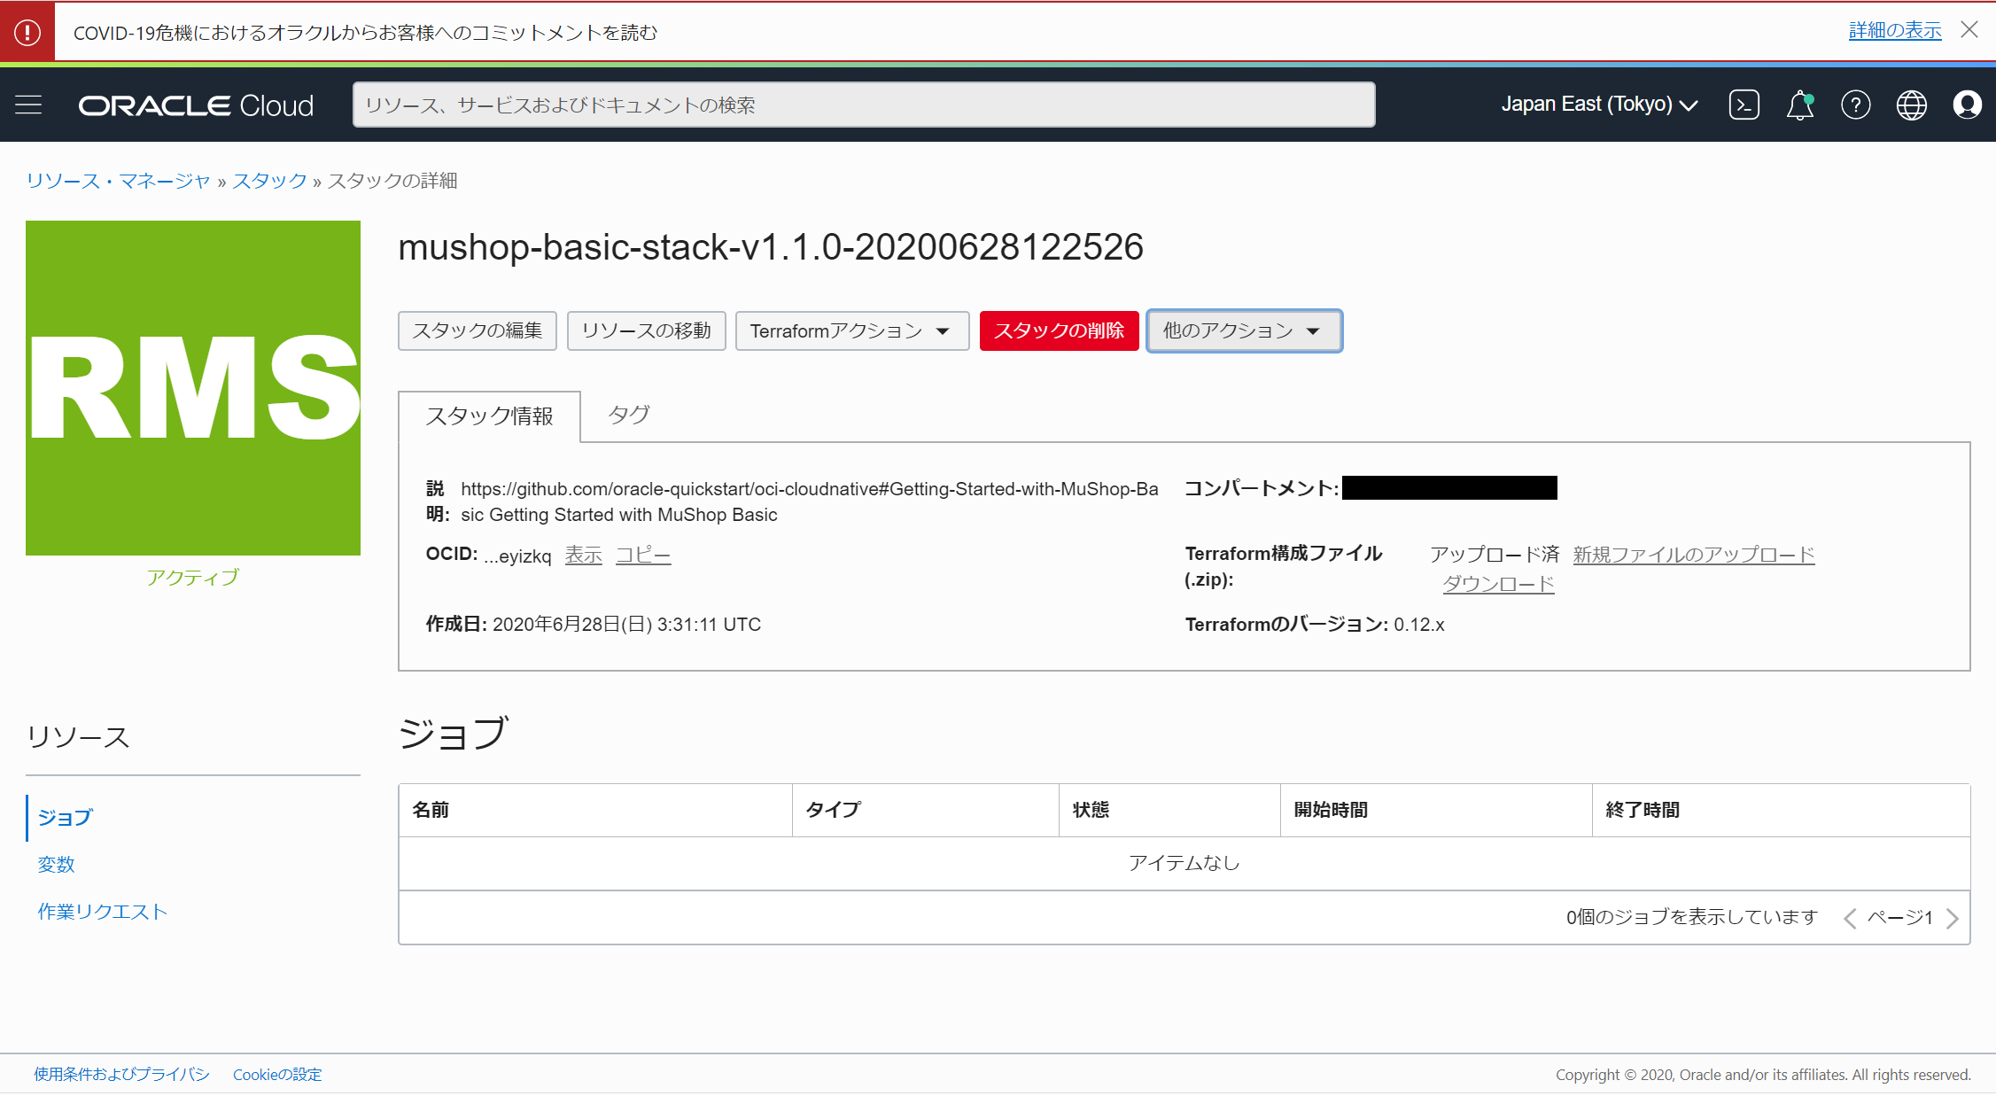The image size is (1996, 1096).
Task: Open the user profile avatar
Action: pyautogui.click(x=1967, y=105)
